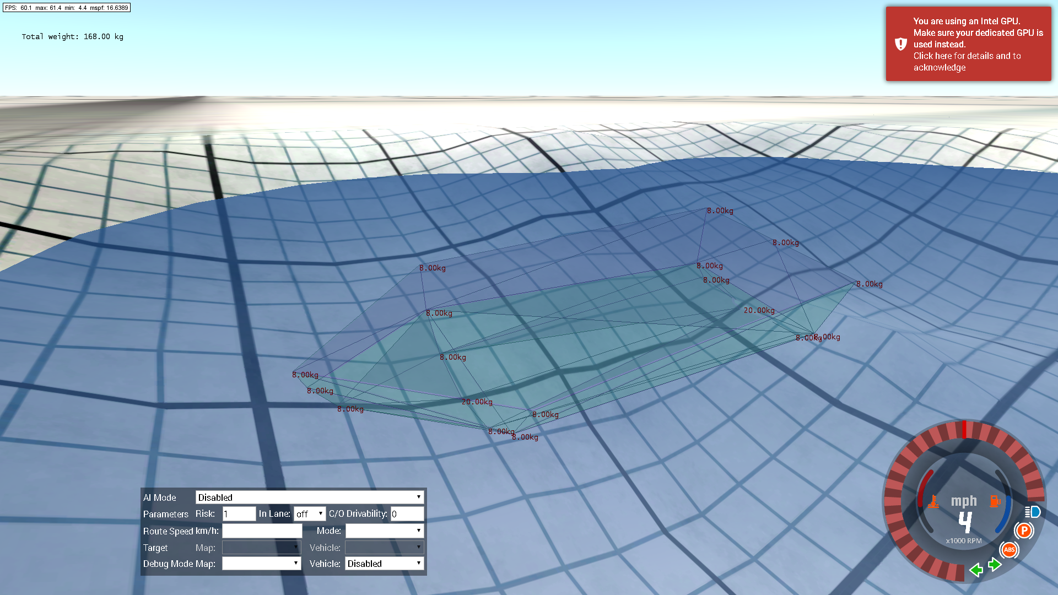Click the left turn signal arrow
The width and height of the screenshot is (1058, 595).
coord(976,570)
